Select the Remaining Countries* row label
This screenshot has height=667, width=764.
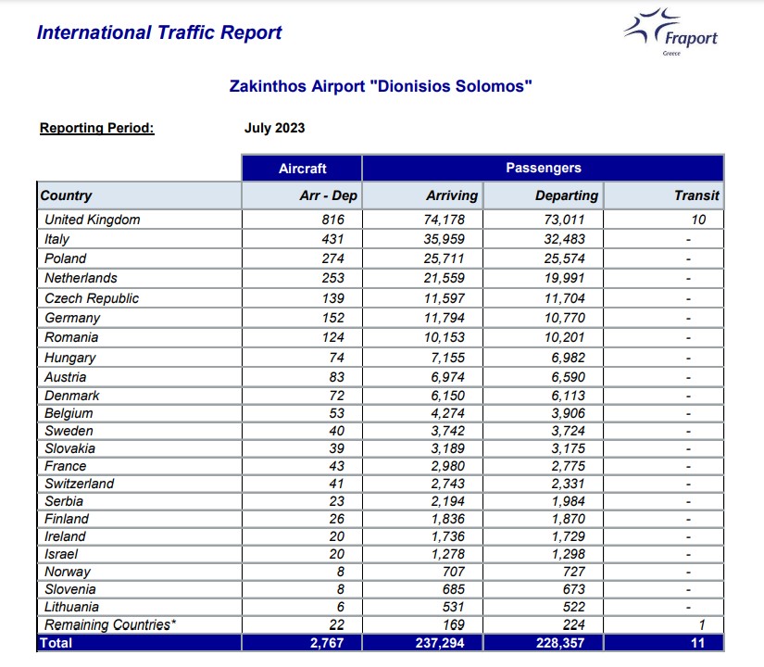coord(110,624)
